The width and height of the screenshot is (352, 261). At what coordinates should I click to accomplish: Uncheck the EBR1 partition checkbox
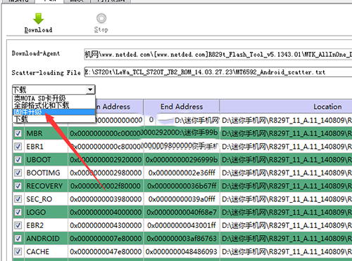(18, 147)
